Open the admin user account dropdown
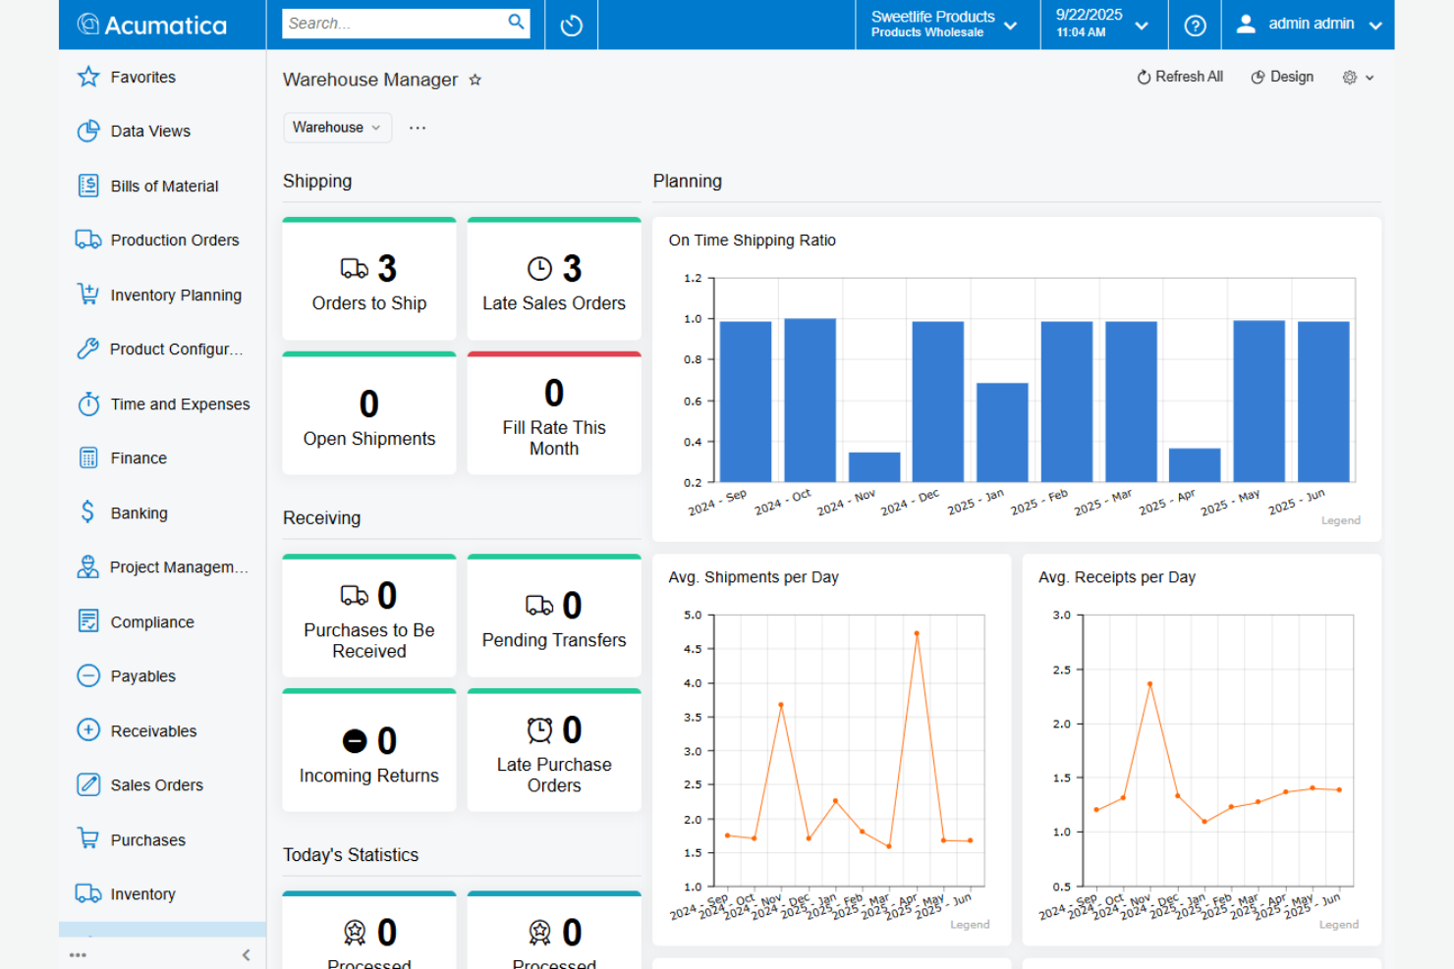Screen dimensions: 1454x969 [1375, 25]
